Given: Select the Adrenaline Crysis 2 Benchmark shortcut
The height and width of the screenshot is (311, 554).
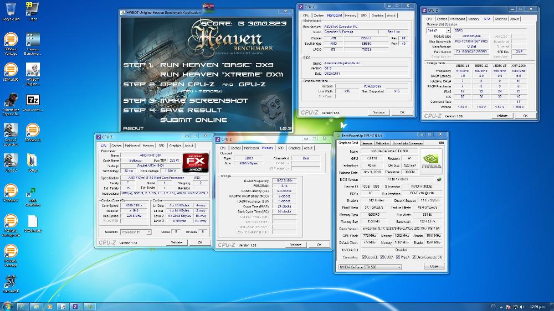Looking at the screenshot, I should click(11, 105).
